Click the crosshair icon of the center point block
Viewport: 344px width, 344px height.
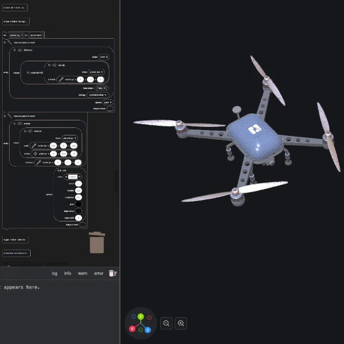click(35, 154)
